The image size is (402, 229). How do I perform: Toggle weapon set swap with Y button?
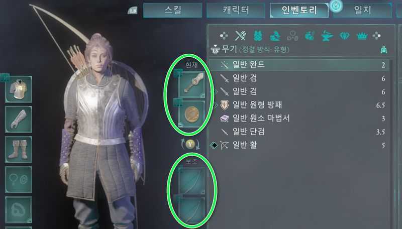(x=190, y=144)
